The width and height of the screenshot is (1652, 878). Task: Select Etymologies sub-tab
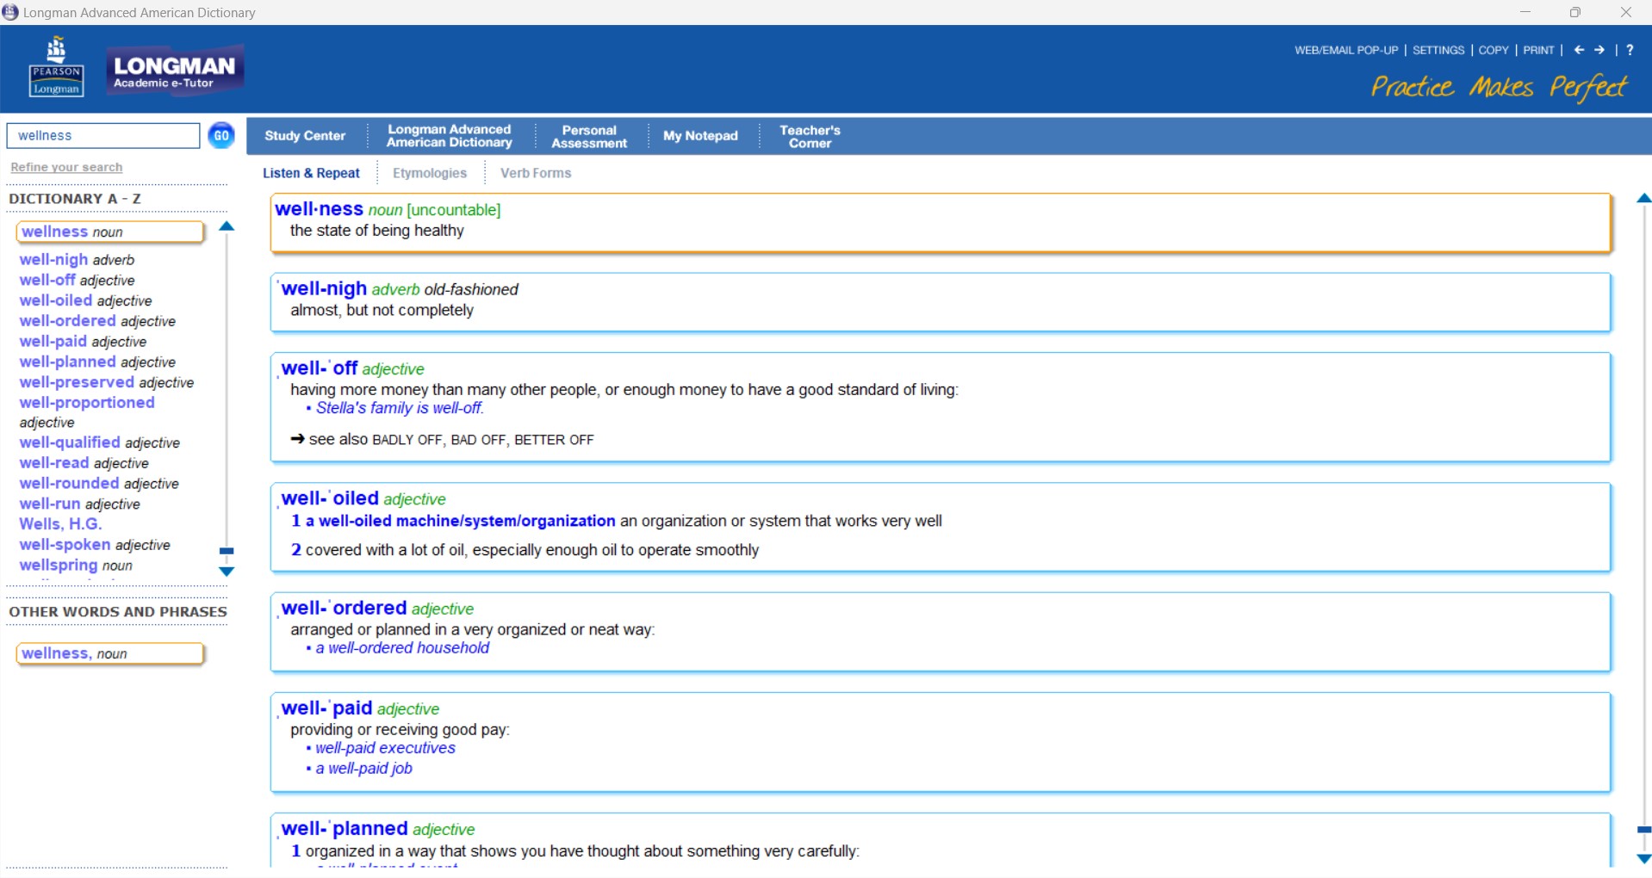[x=430, y=173]
